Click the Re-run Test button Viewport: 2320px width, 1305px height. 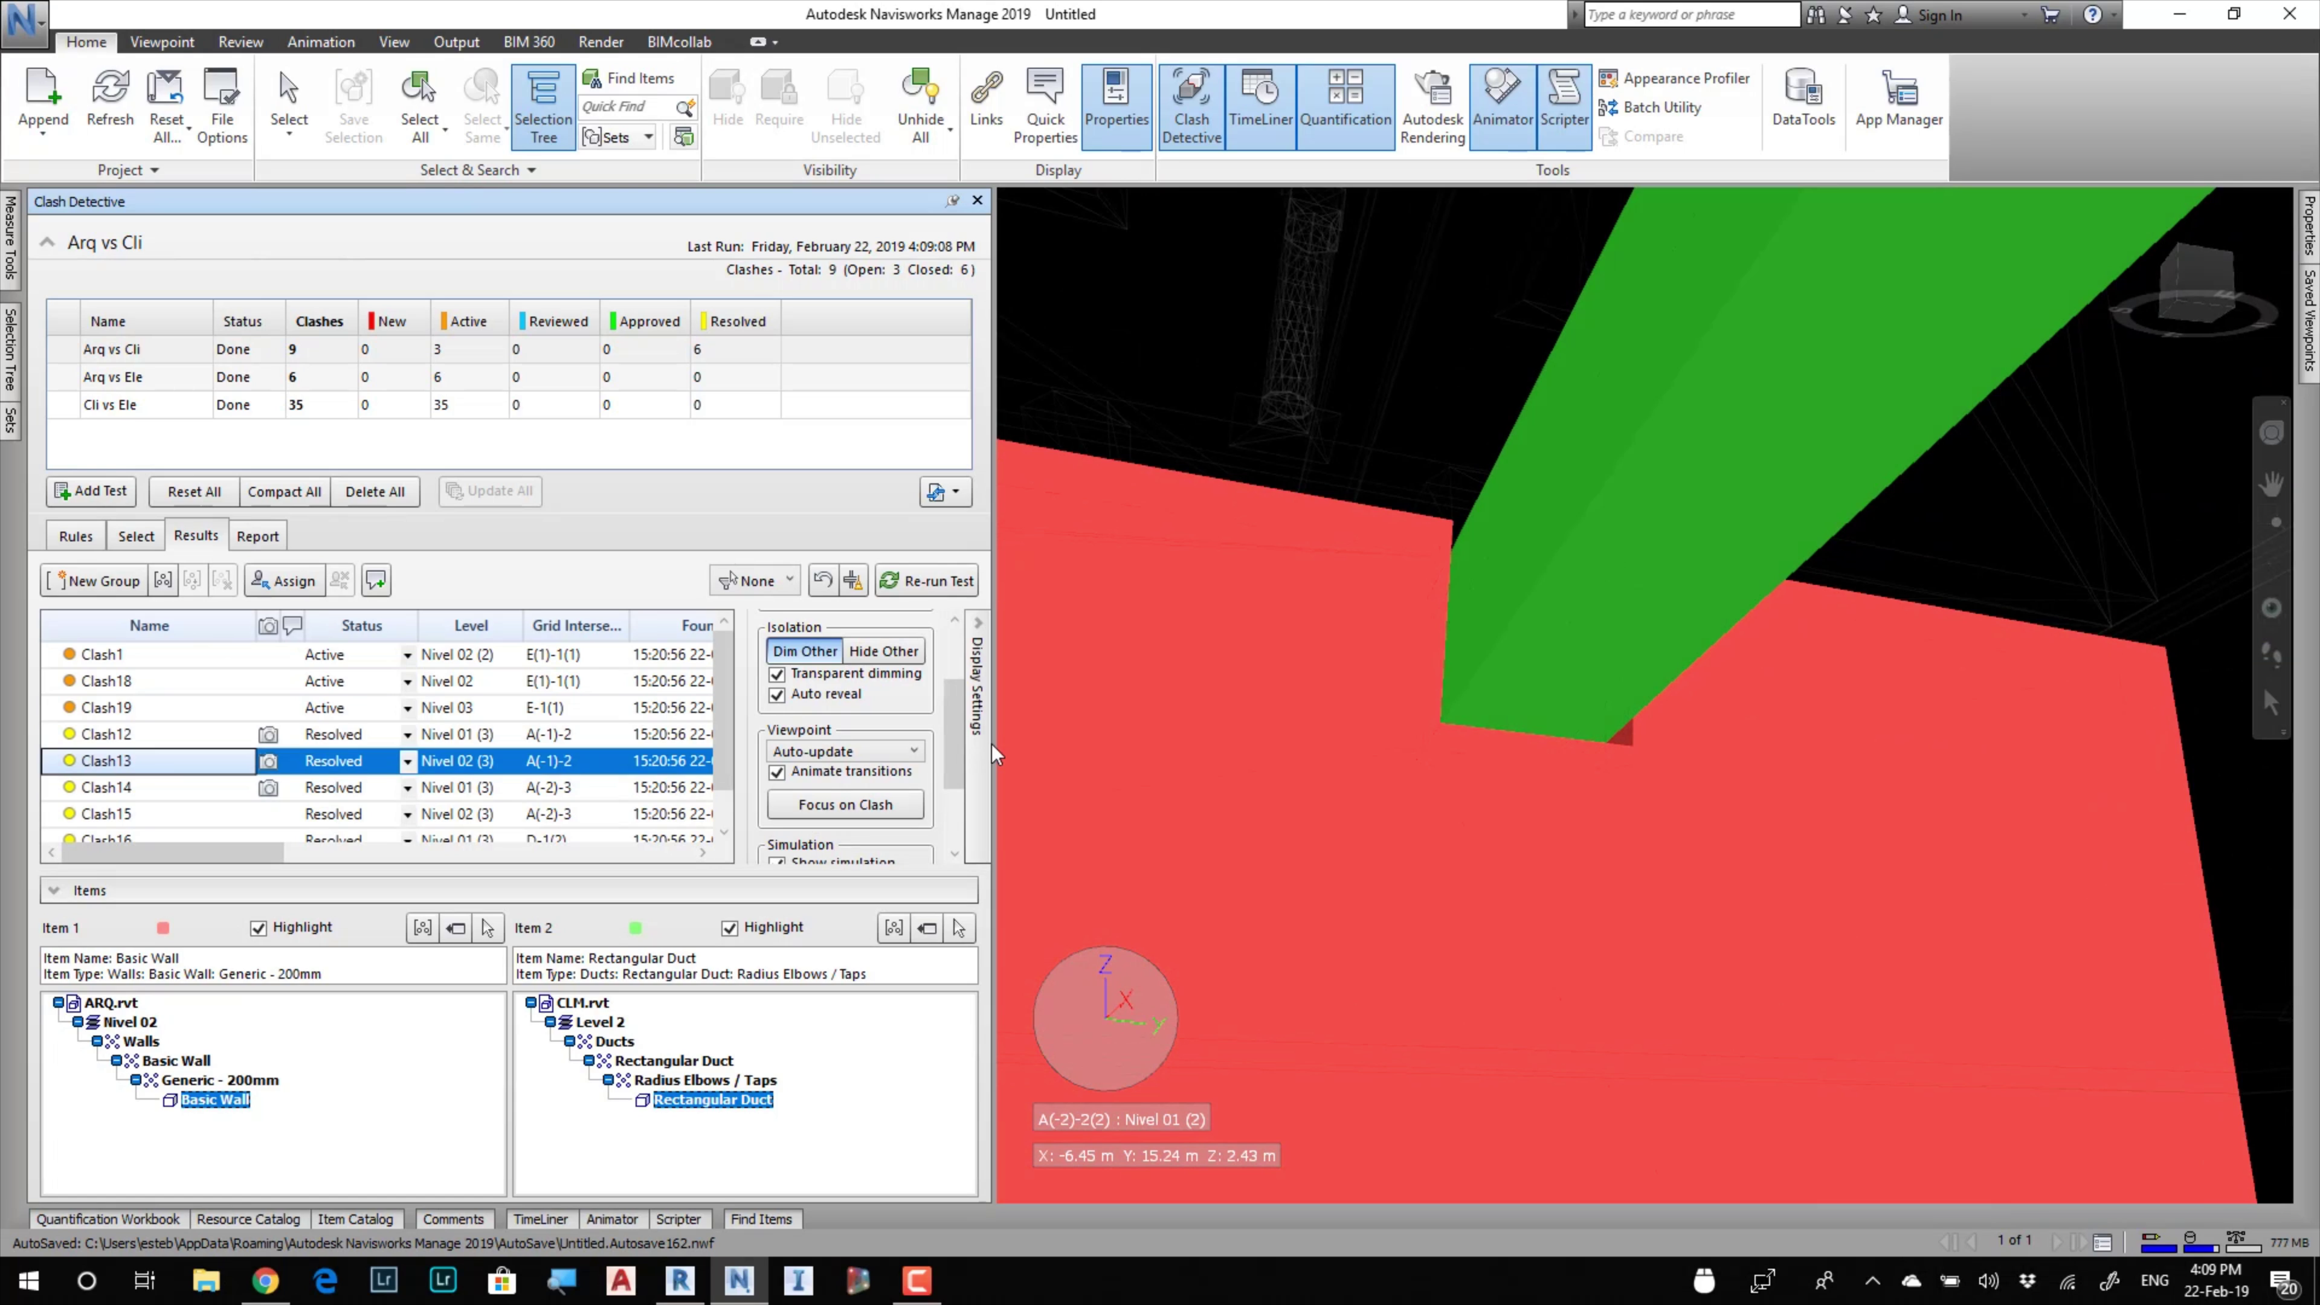click(927, 581)
